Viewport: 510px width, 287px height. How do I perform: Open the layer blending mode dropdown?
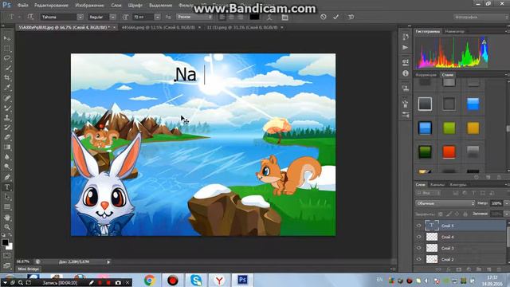click(x=445, y=203)
